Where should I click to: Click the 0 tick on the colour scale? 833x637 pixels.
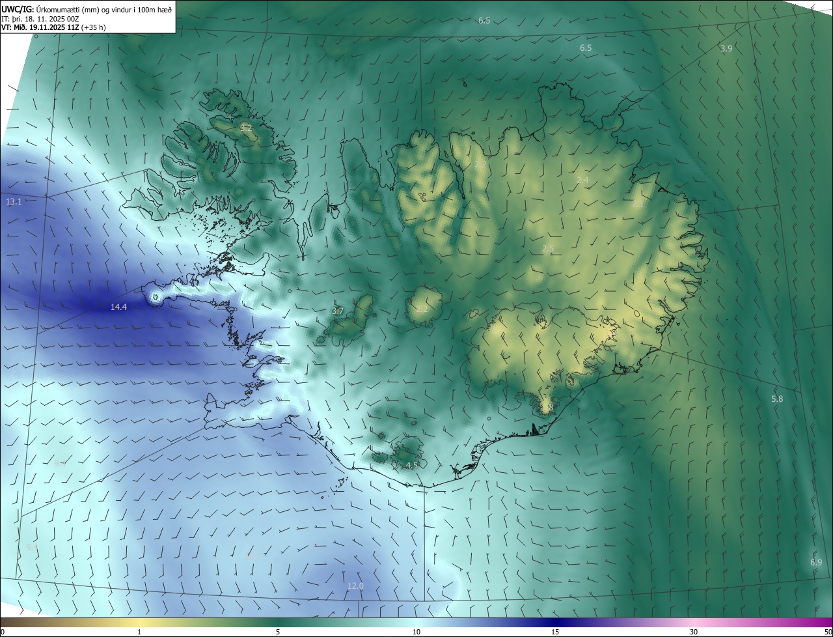tap(3, 632)
